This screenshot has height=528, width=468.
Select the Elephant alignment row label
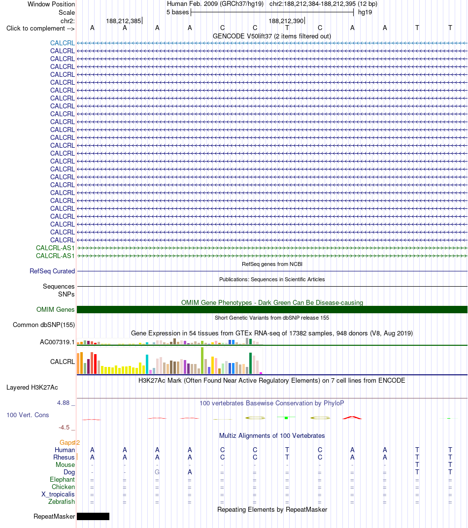click(x=62, y=480)
